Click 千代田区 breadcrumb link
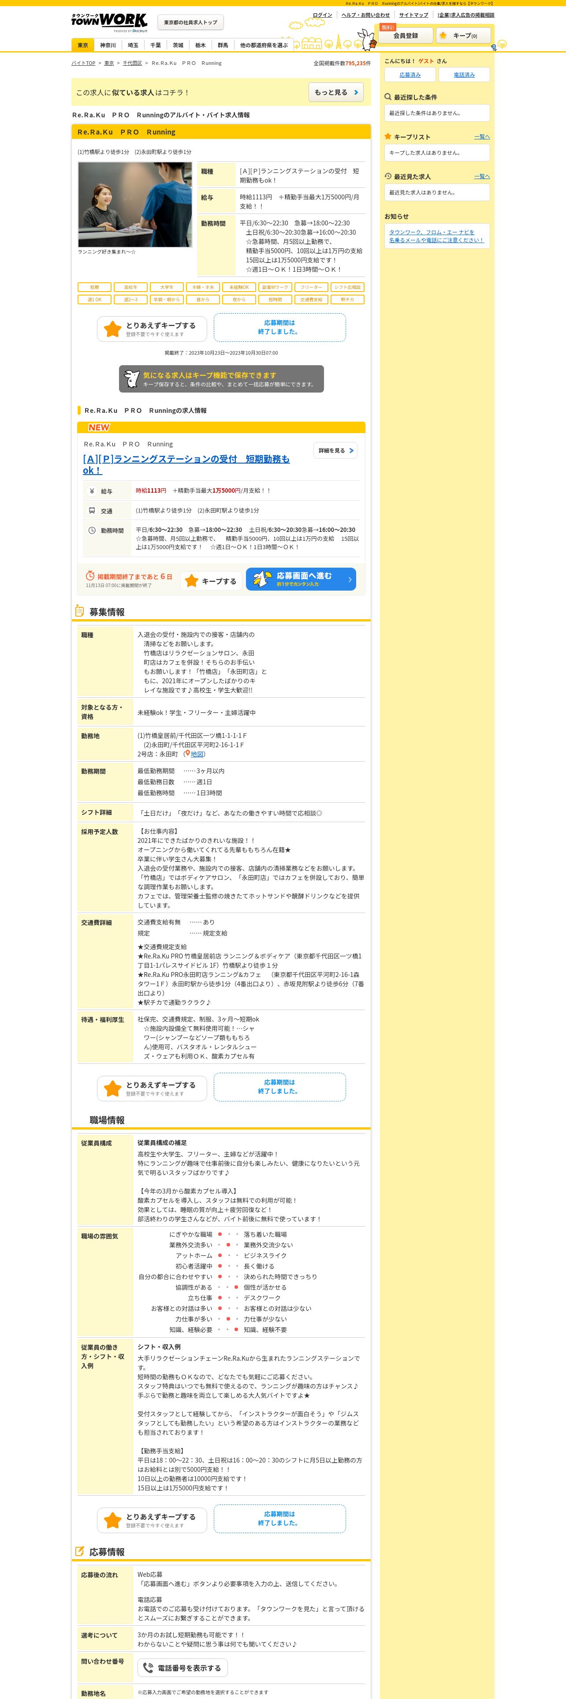 [132, 64]
